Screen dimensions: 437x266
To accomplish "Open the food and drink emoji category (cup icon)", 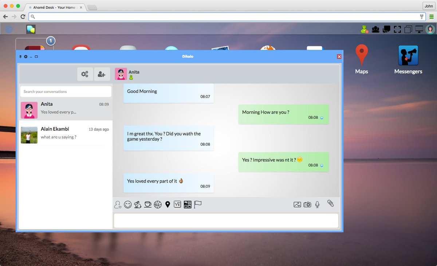I will pyautogui.click(x=147, y=204).
